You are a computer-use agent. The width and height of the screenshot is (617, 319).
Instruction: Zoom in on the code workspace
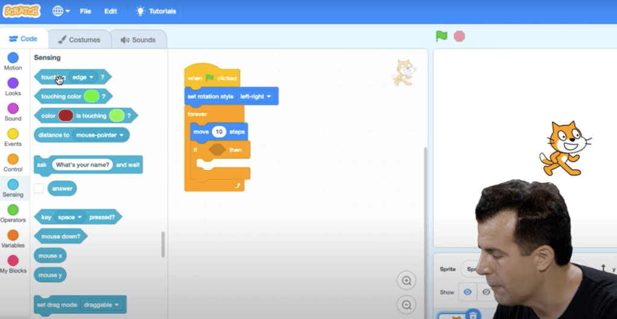pos(407,280)
